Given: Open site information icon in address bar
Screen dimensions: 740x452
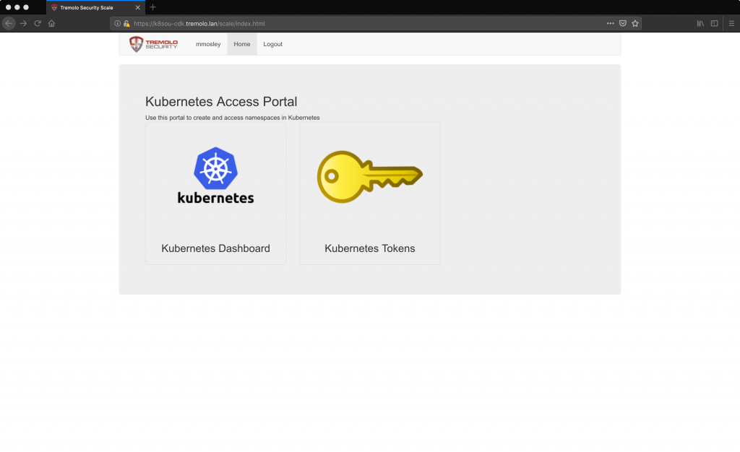Looking at the screenshot, I should [x=118, y=23].
